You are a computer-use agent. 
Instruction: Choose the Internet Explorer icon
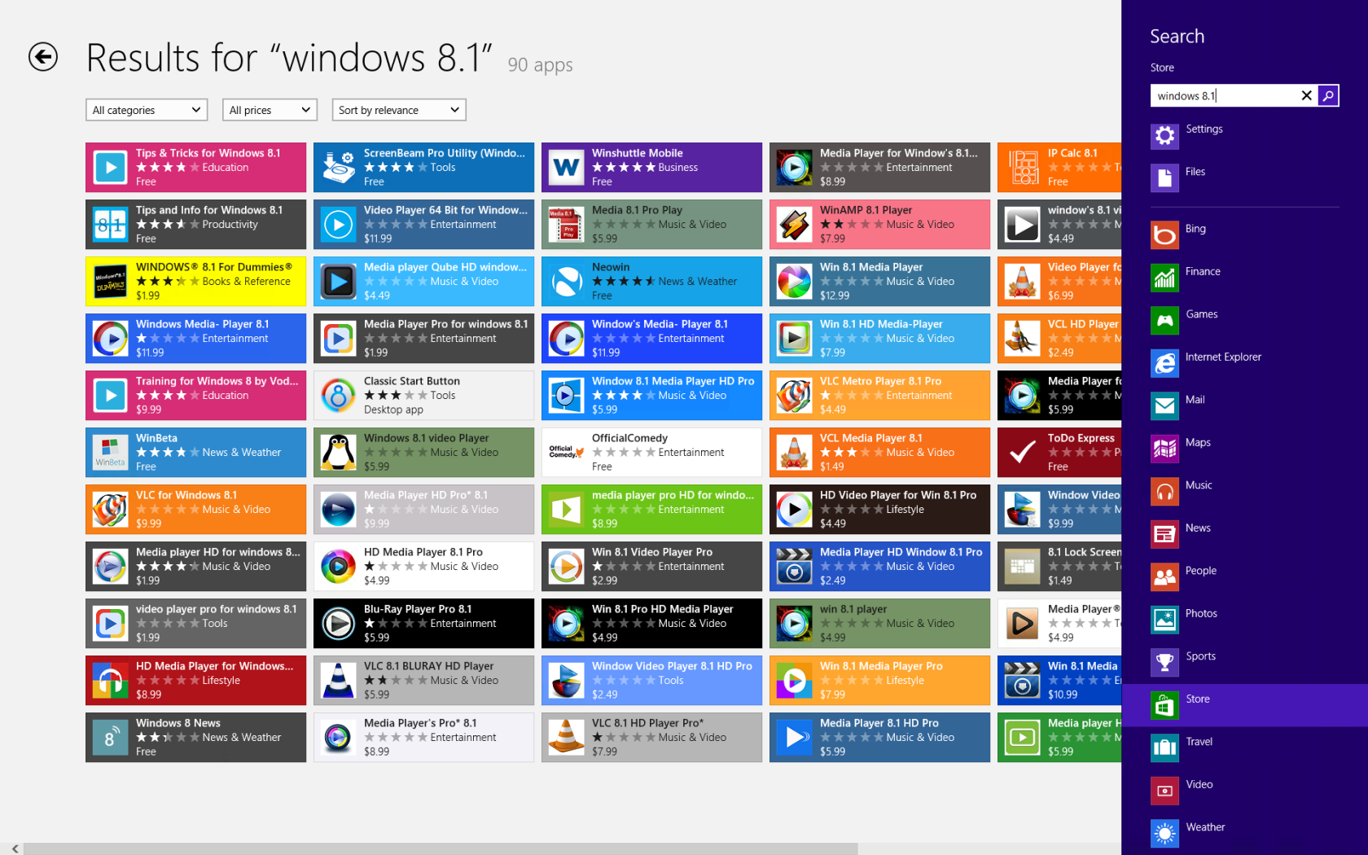(1164, 363)
